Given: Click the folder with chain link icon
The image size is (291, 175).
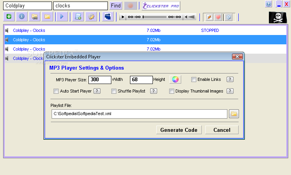Looking at the screenshot, I should pyautogui.click(x=35, y=17).
